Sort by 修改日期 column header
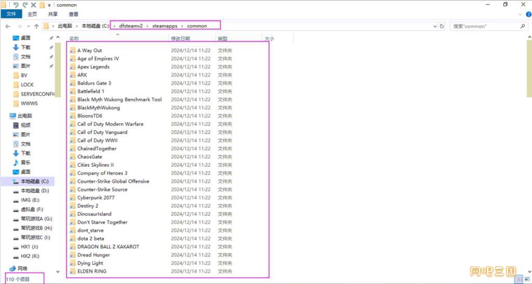Screen dimensions: 532x284 tap(180, 38)
